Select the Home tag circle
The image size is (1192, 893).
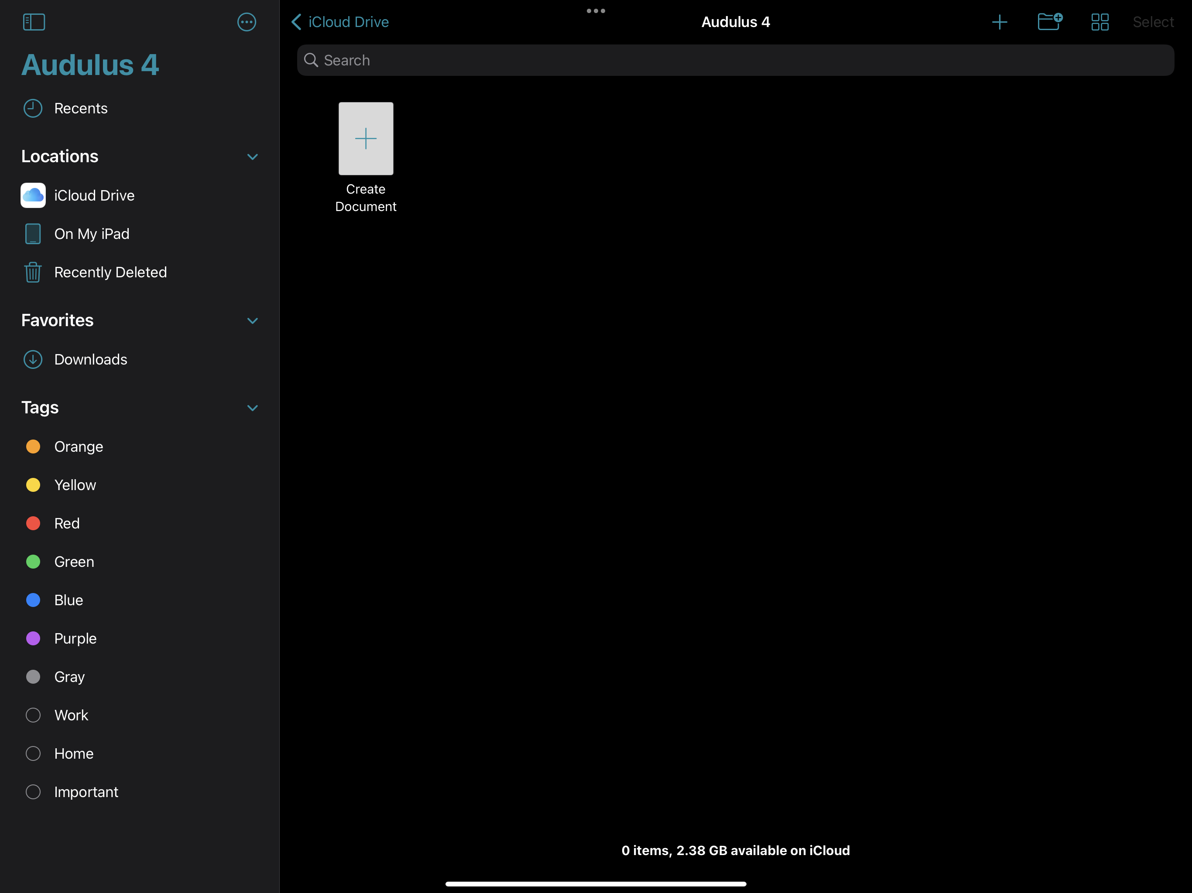point(34,753)
